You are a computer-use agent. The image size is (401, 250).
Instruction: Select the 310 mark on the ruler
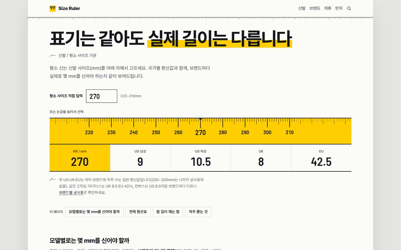tap(290, 132)
